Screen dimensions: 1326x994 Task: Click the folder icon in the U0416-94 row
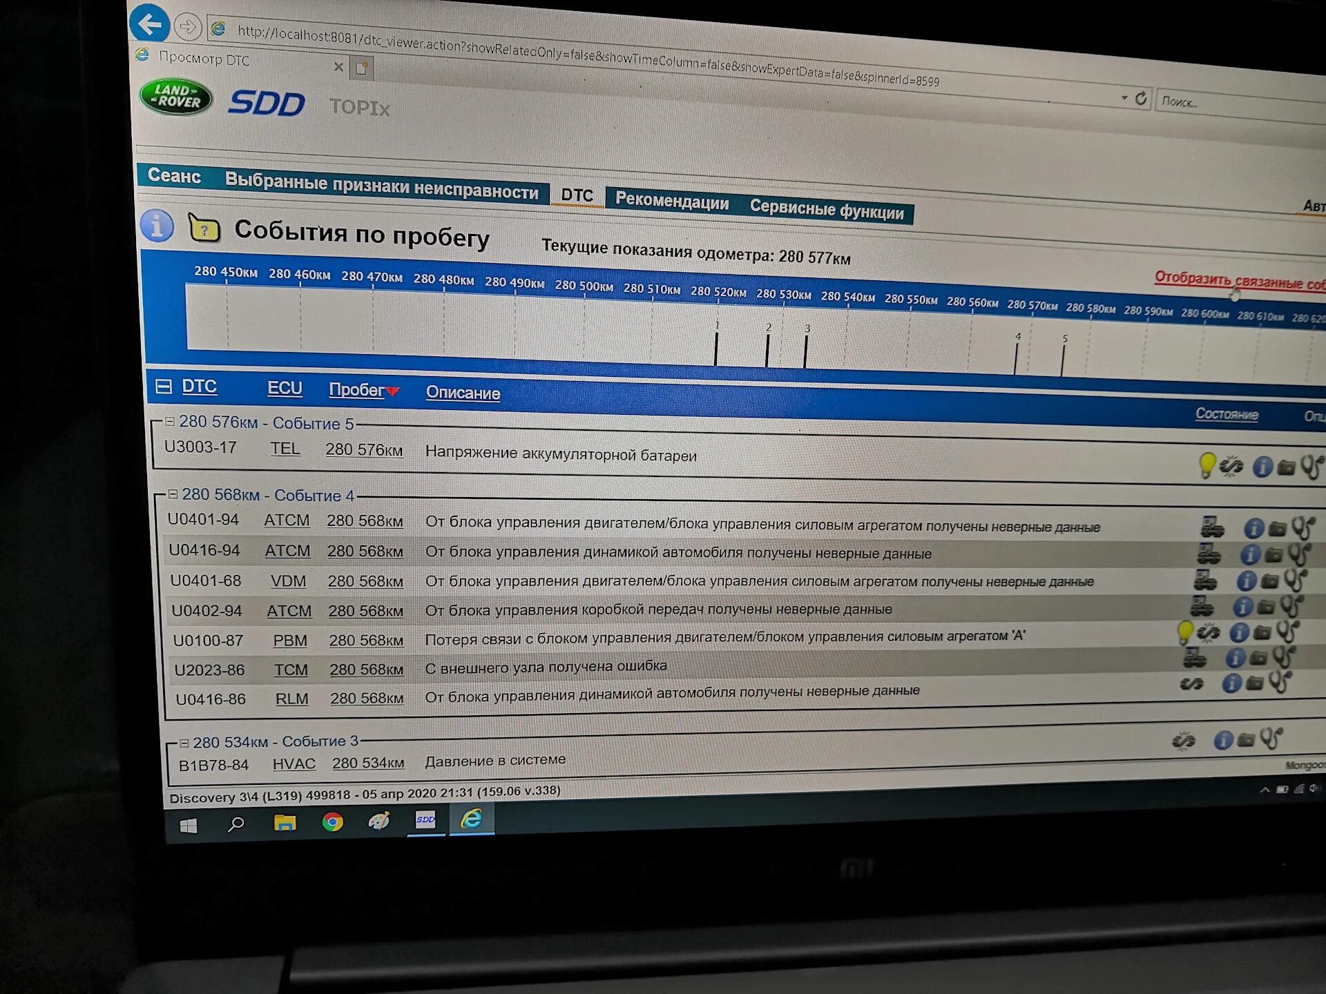1274,554
